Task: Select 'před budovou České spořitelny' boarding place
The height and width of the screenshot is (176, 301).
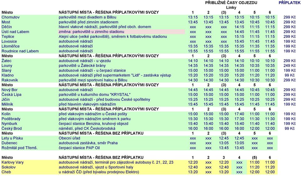Action: tap(104, 100)
